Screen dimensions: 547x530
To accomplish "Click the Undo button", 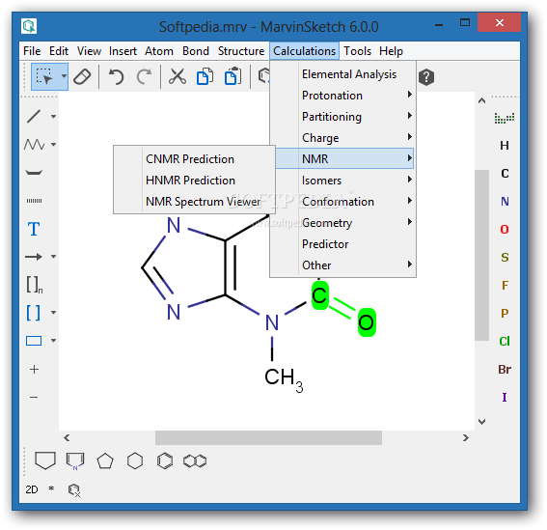I will [x=116, y=76].
